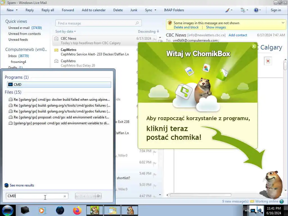
Task: Open the New dropdown arrow
Action: pyautogui.click(x=17, y=10)
